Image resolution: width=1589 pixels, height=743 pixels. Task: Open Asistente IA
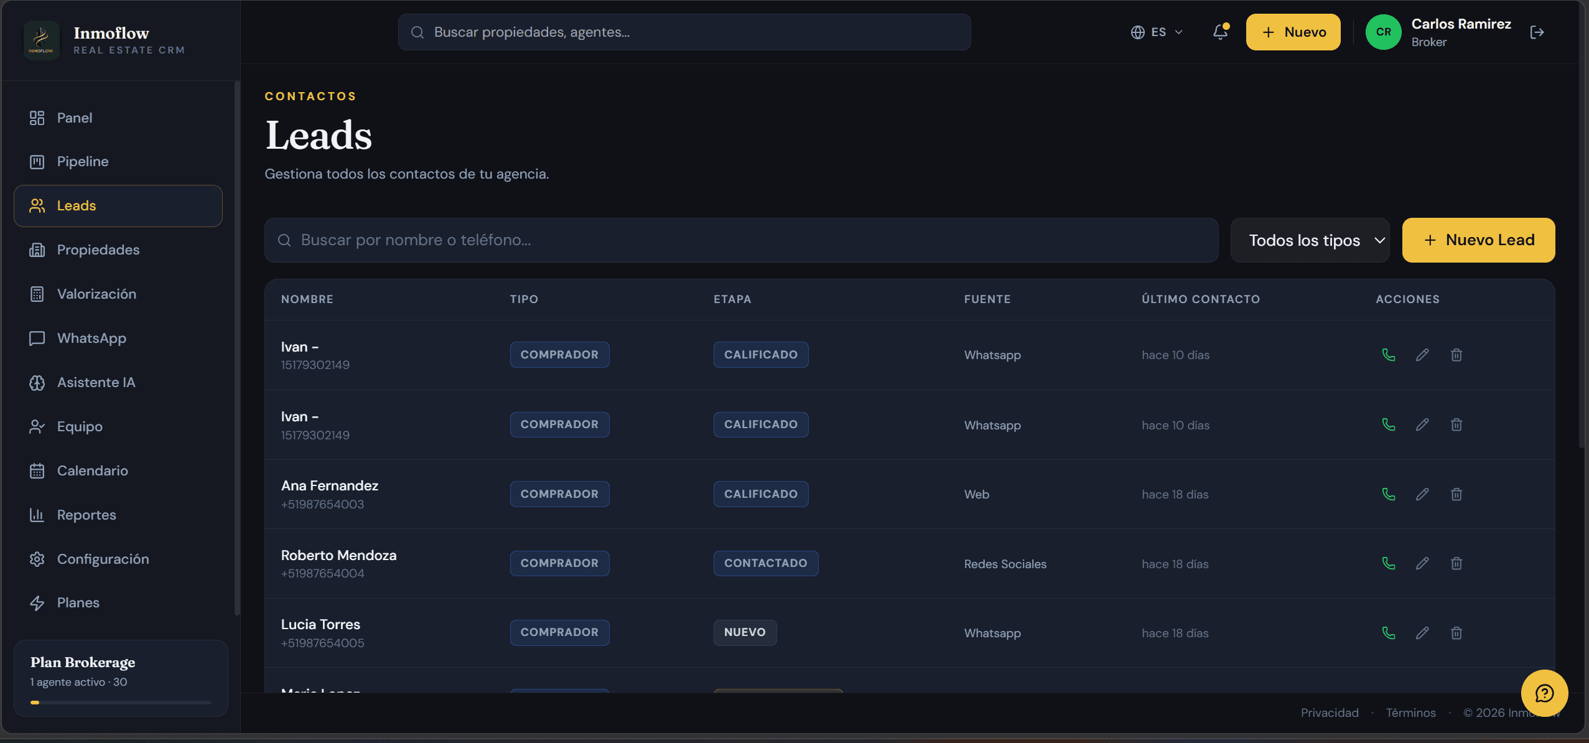click(x=118, y=382)
